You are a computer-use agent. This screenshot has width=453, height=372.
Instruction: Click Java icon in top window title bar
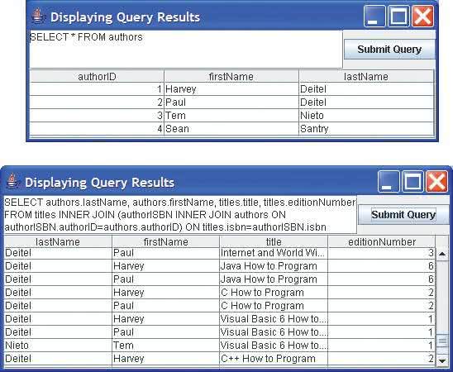(37, 17)
